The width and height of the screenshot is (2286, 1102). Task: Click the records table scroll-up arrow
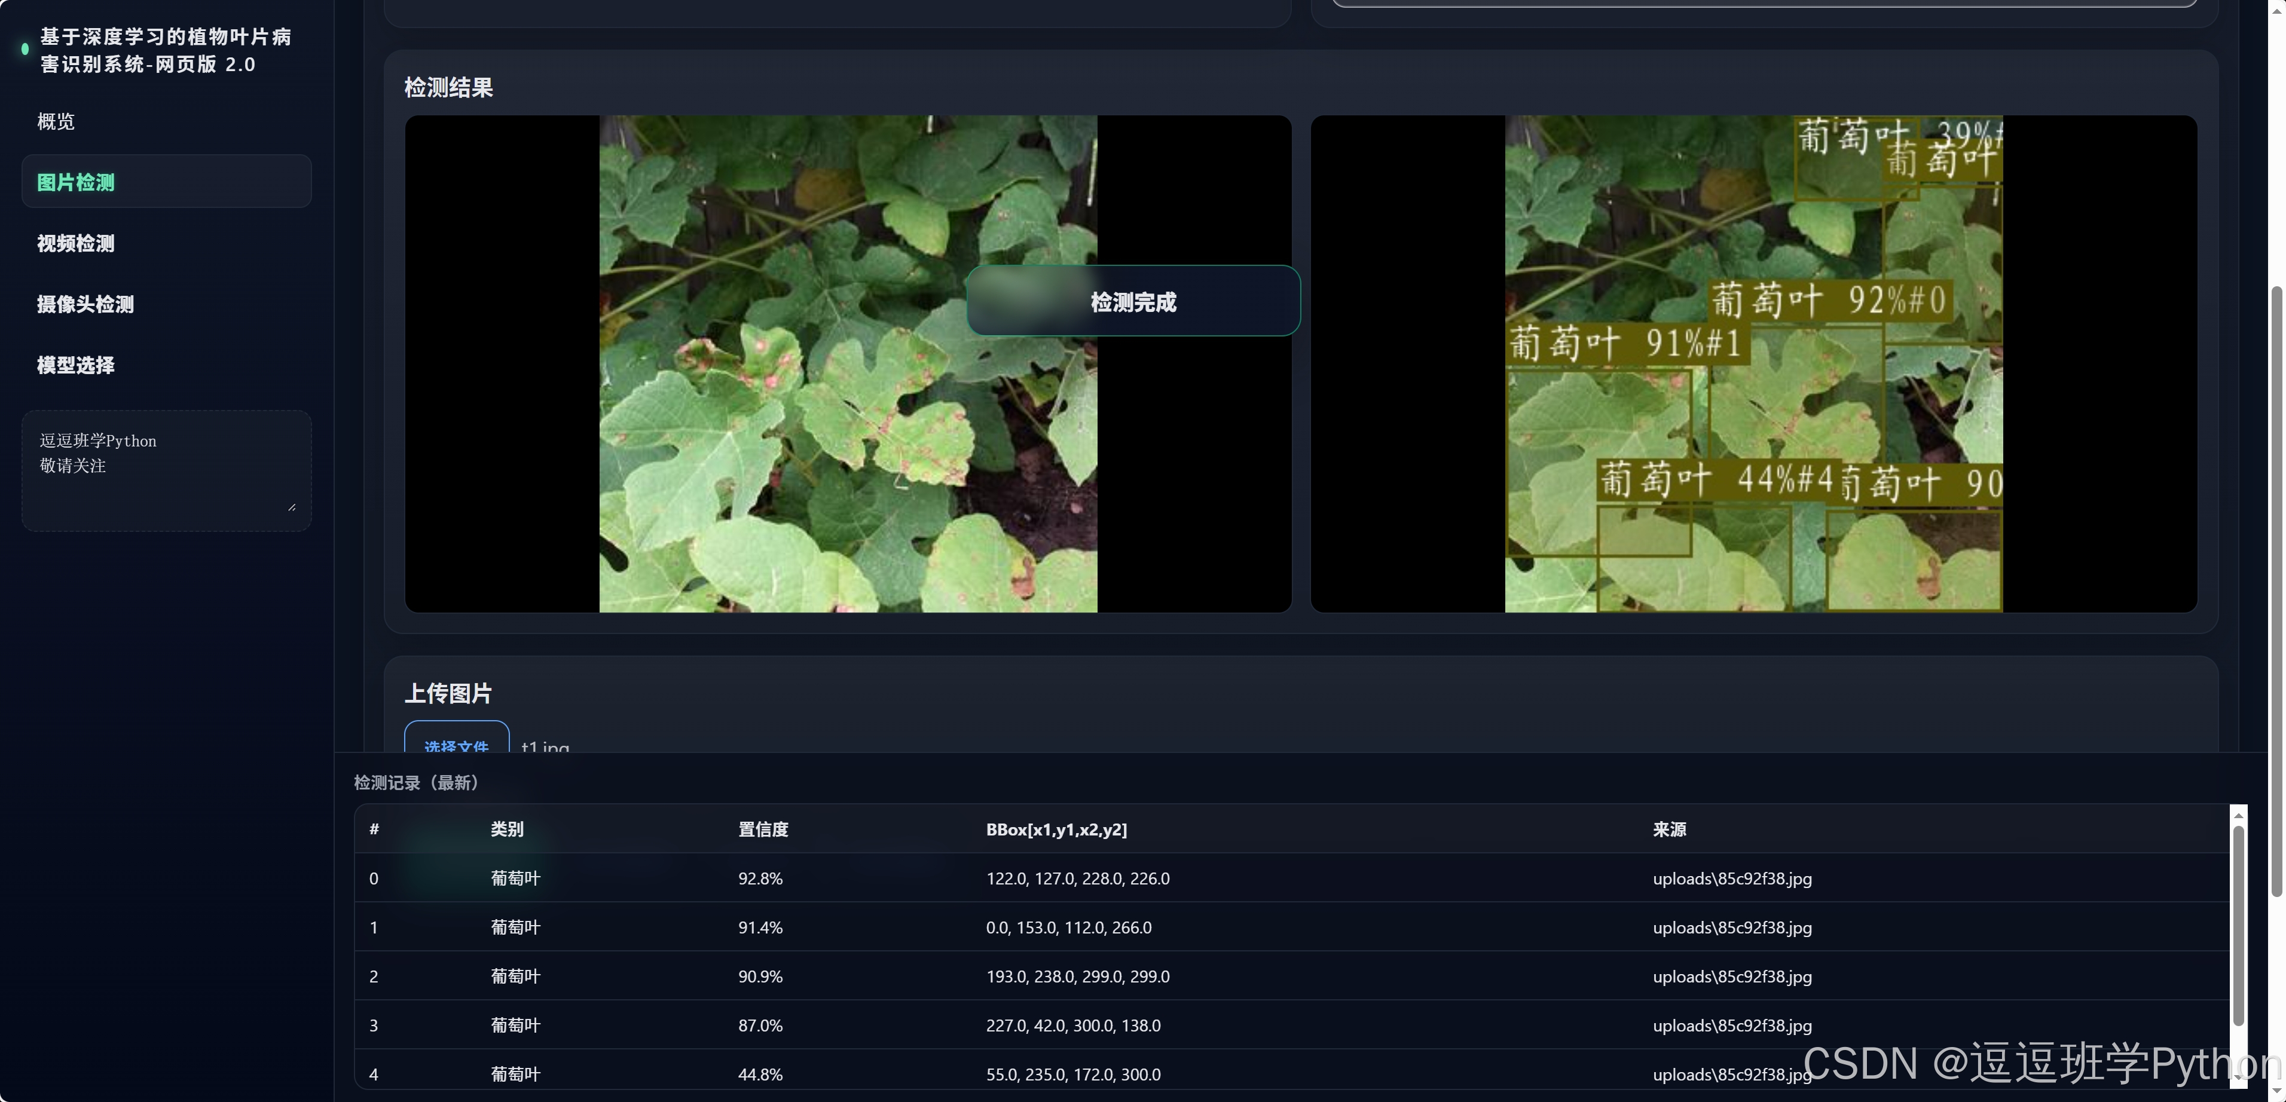click(x=2238, y=815)
